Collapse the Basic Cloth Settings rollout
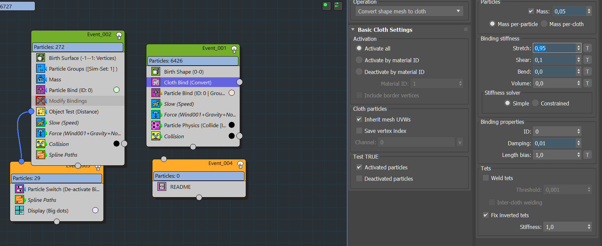 [353, 30]
